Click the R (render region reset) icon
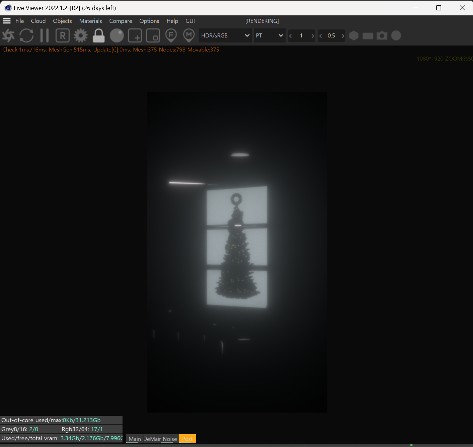Image resolution: width=473 pixels, height=447 pixels. pyautogui.click(x=63, y=35)
